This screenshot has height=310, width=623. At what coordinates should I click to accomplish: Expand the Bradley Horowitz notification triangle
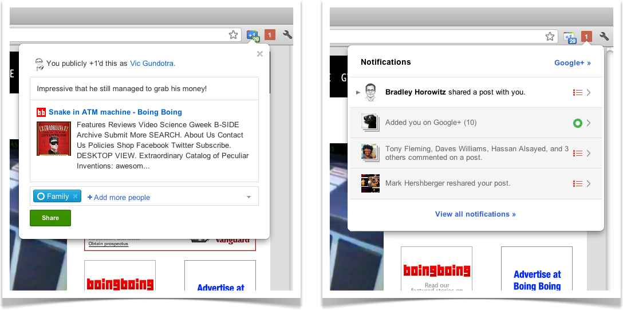tap(358, 93)
